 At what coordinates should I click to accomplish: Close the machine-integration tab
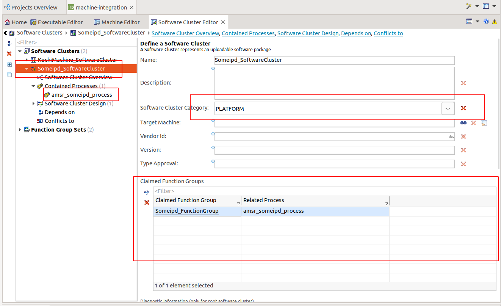132,8
